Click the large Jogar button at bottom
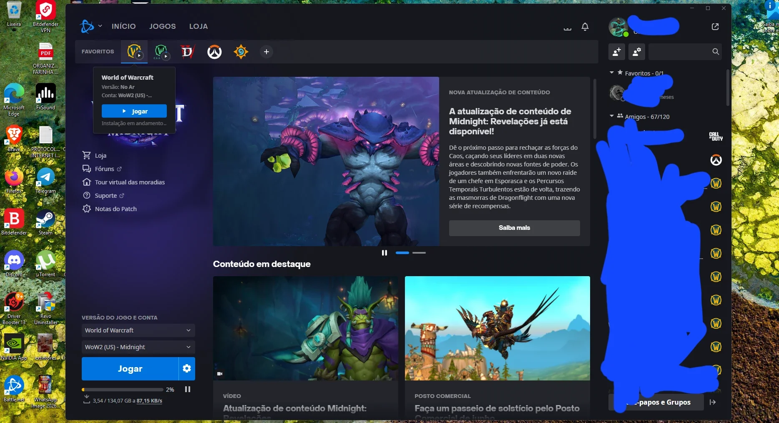779x423 pixels. tap(130, 369)
